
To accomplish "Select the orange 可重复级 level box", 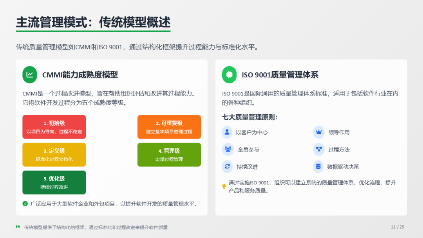I will pyautogui.click(x=169, y=127).
